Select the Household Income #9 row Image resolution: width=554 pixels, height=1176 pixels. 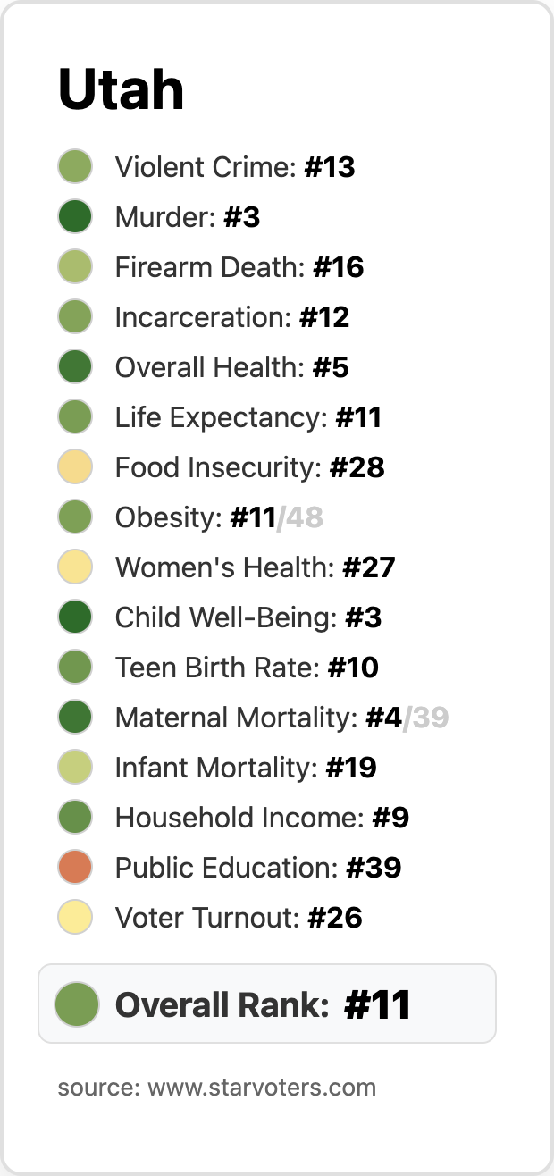tap(261, 818)
